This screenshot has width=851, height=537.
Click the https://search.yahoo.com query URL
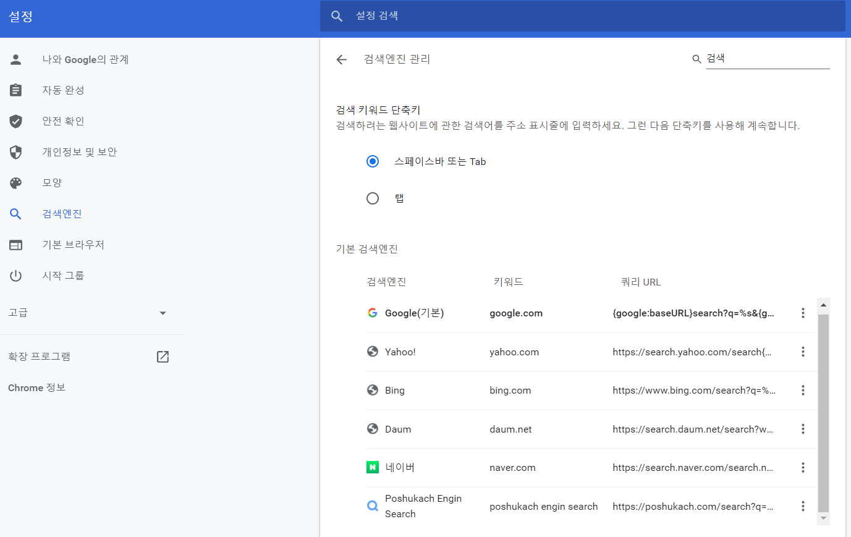(x=692, y=352)
